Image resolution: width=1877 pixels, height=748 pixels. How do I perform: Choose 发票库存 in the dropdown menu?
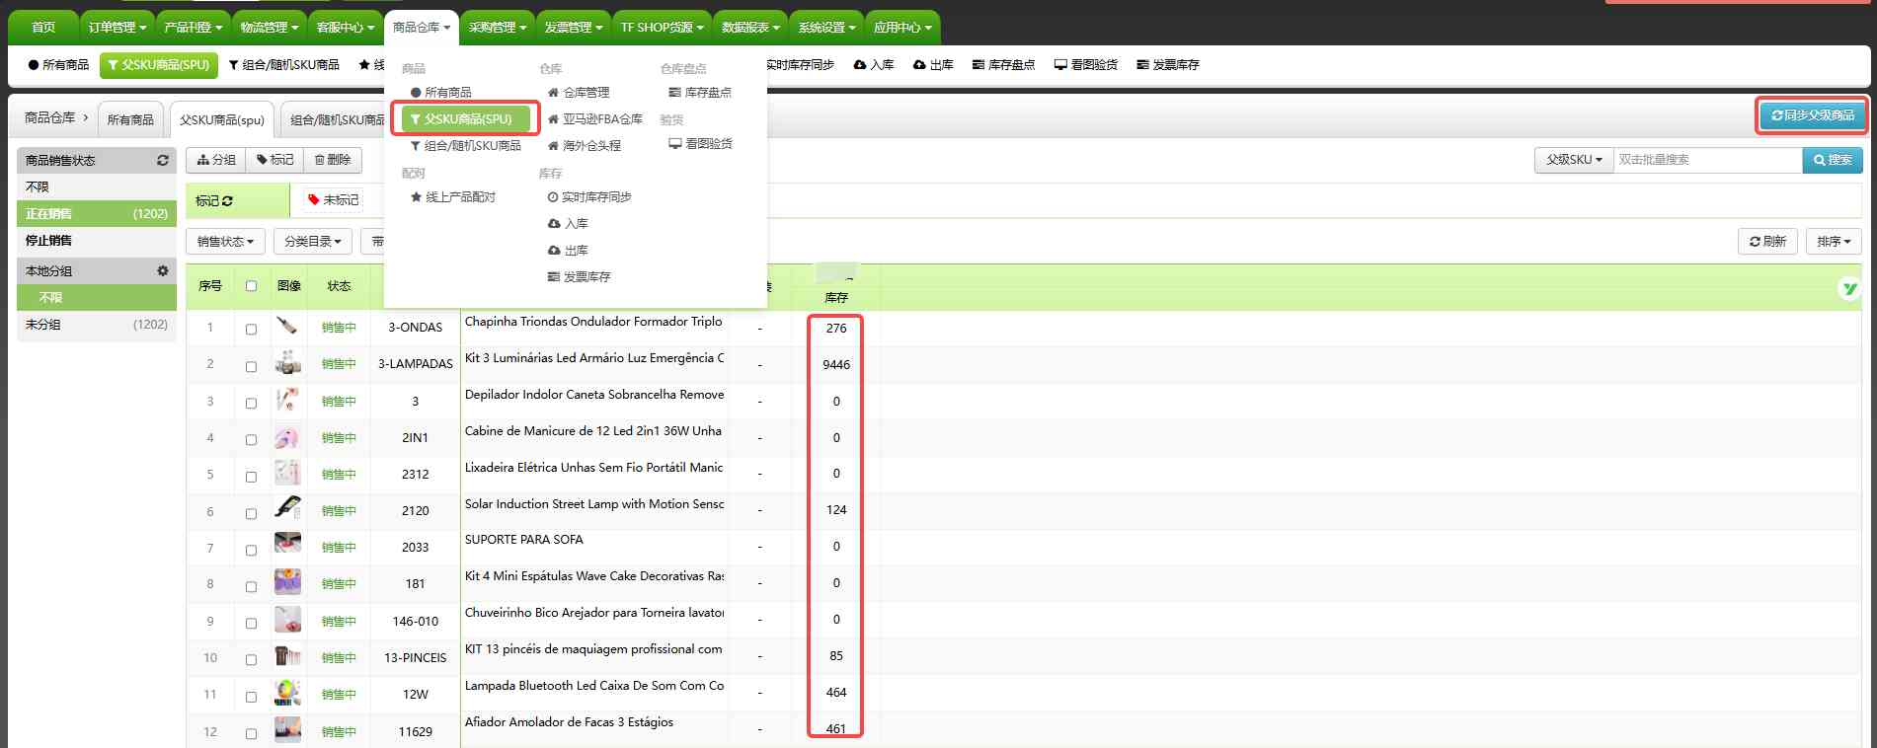(580, 277)
